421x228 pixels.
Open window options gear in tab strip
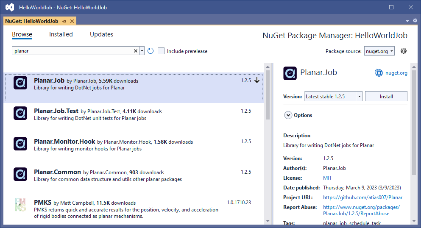pos(415,21)
